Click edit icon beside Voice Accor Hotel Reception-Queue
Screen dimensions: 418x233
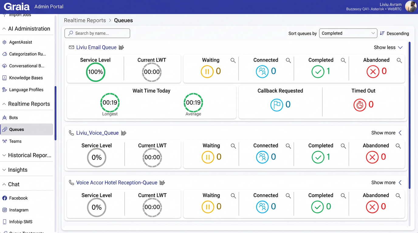tap(162, 183)
